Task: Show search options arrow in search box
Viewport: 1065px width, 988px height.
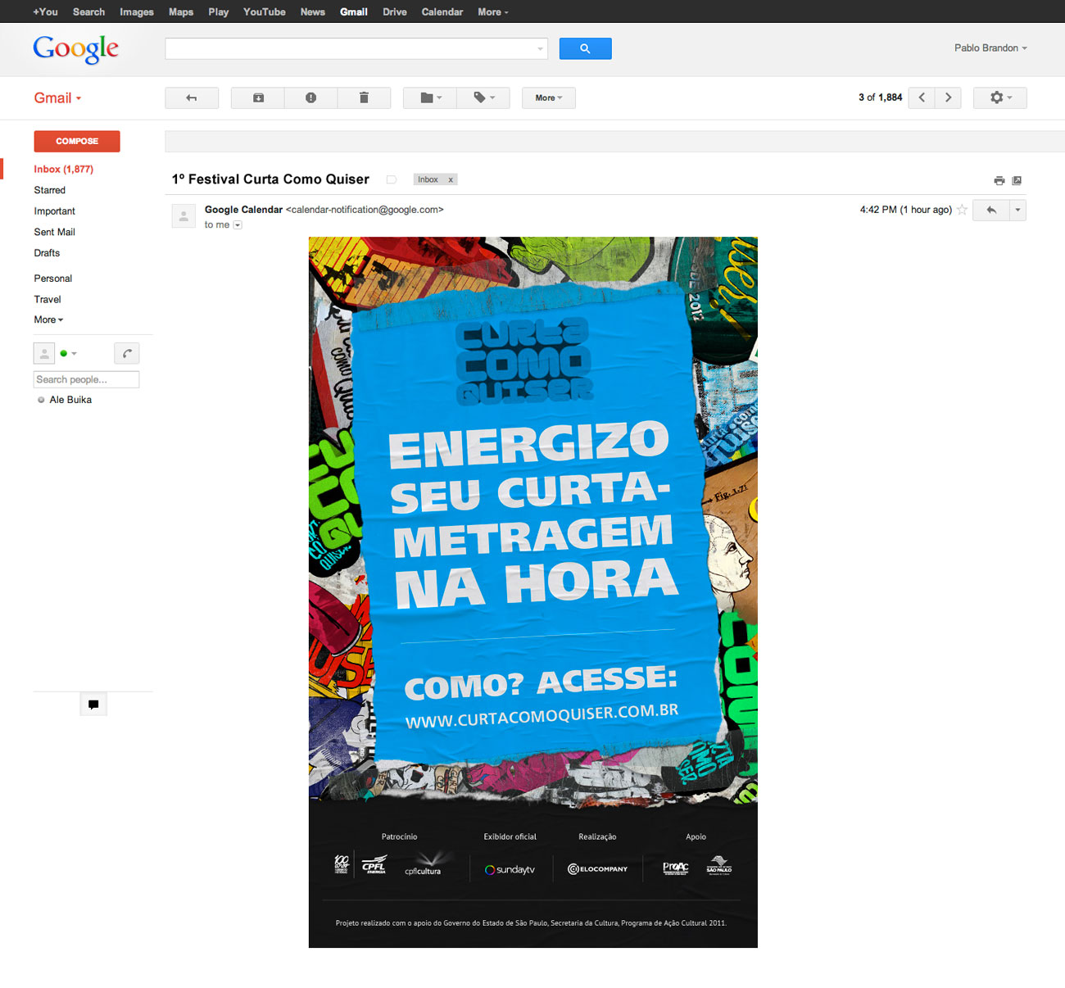Action: [x=540, y=49]
